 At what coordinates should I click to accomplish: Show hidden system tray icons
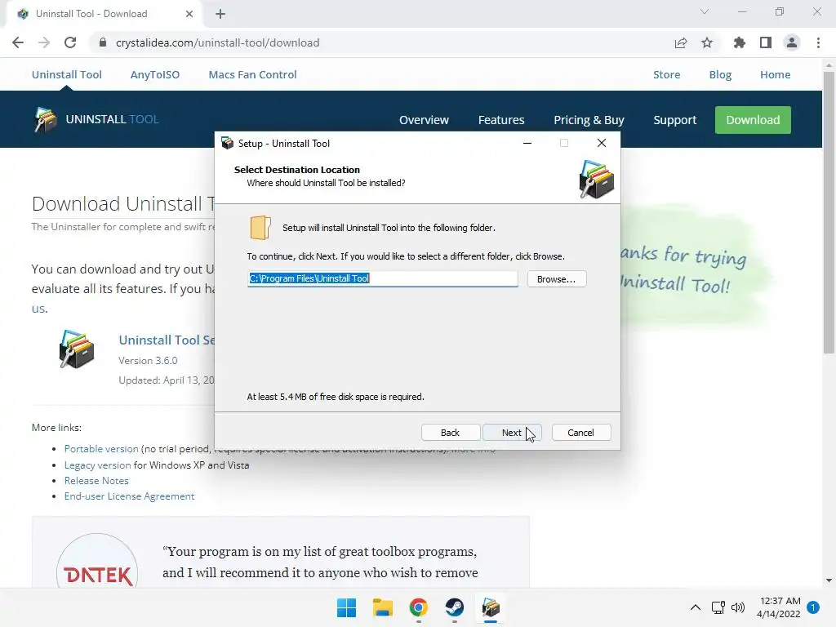(696, 607)
